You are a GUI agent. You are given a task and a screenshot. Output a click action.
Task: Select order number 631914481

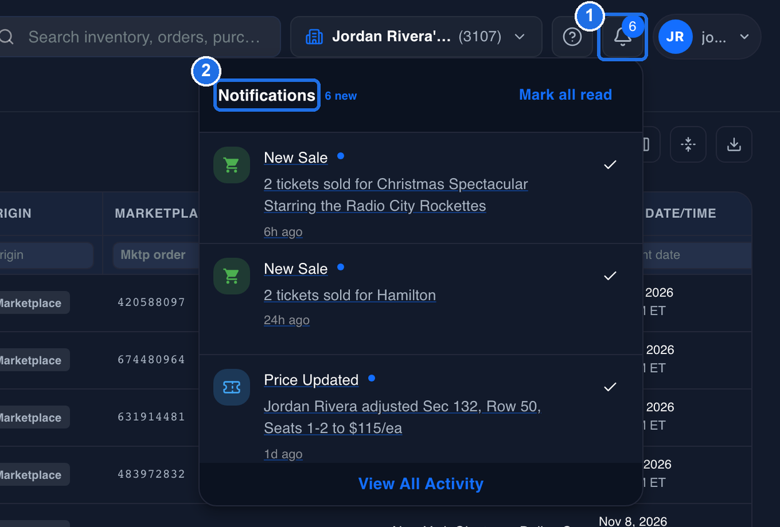(x=151, y=417)
